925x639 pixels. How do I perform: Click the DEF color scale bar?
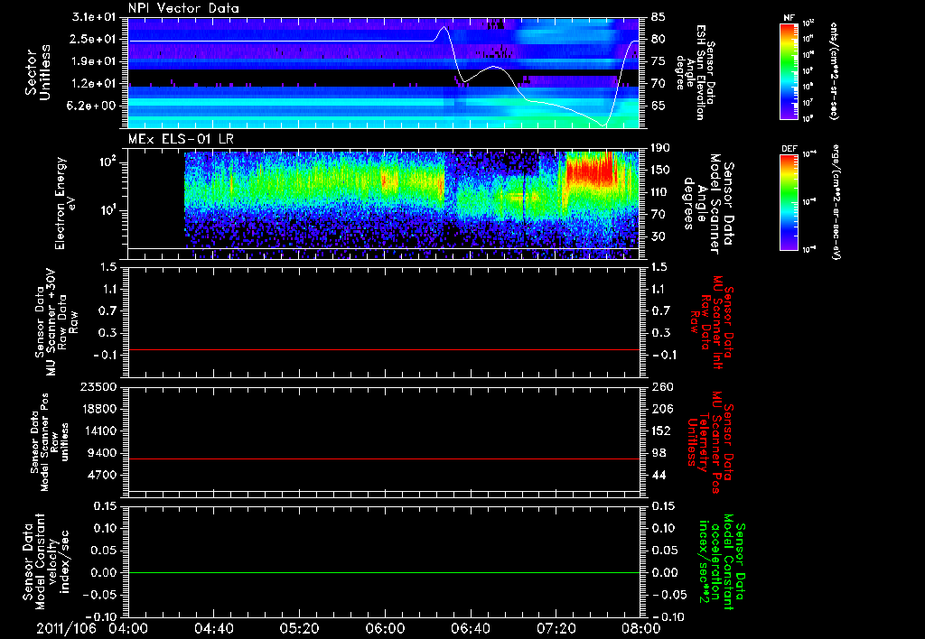click(x=789, y=202)
